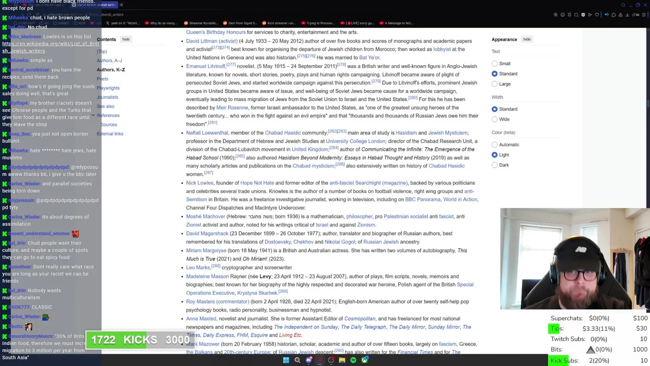
Task: Open the easy setup menu icon
Action: point(643,15)
